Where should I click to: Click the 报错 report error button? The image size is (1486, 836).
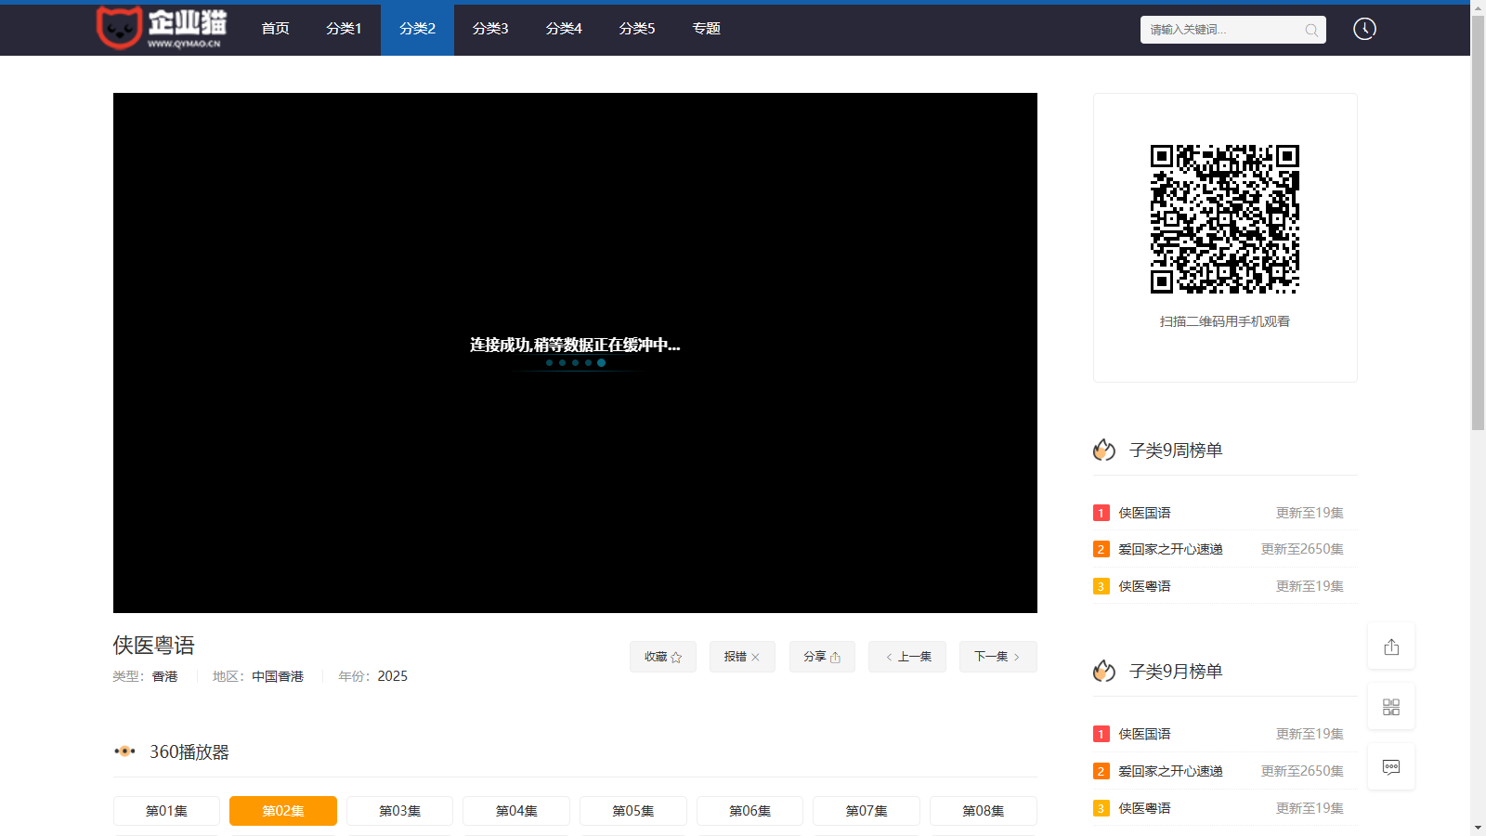tap(742, 657)
